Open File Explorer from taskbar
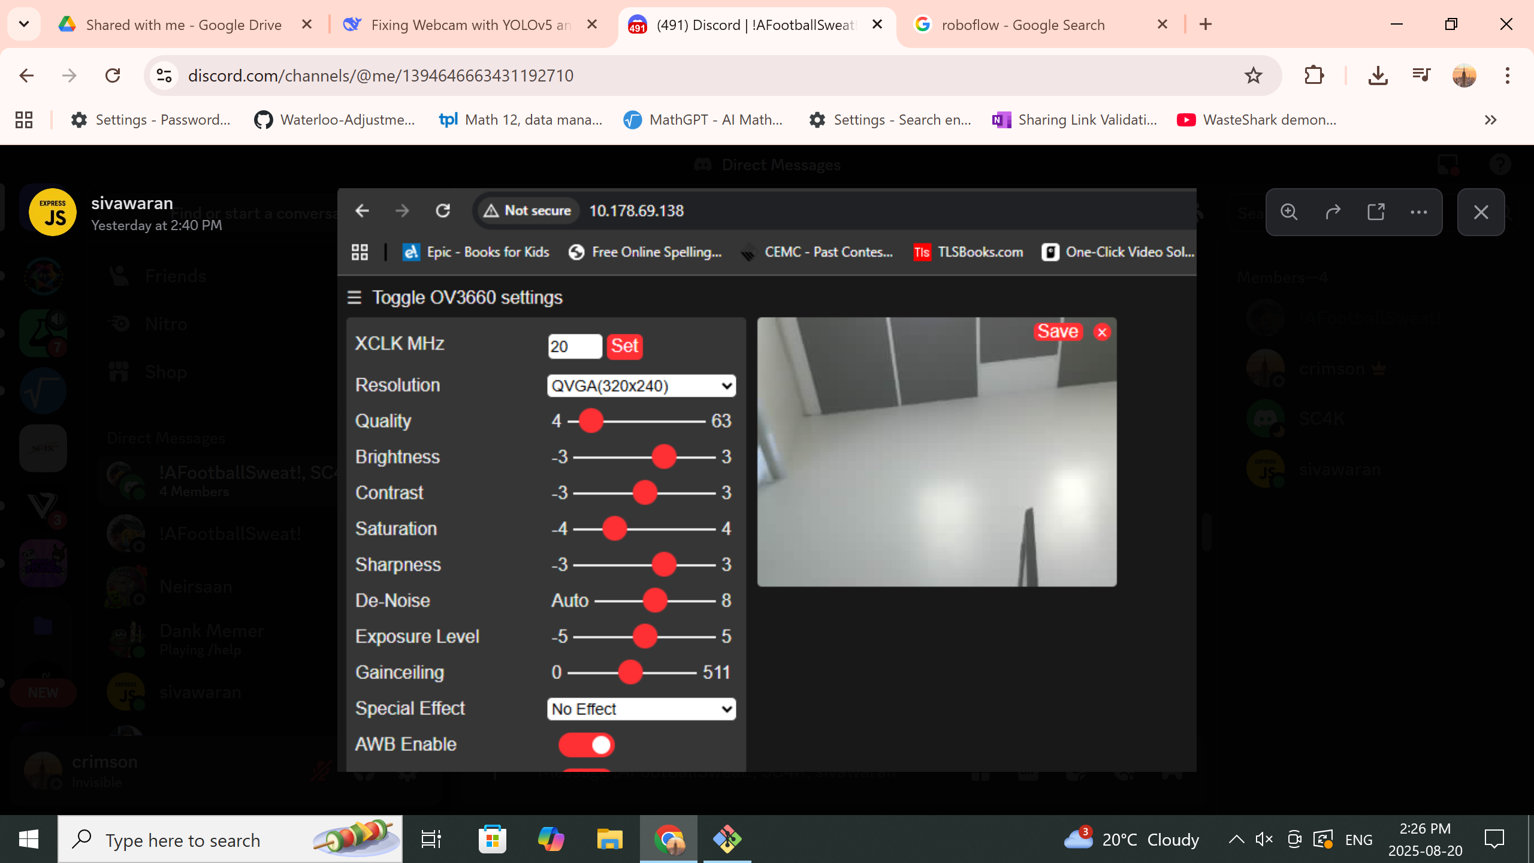 pos(609,840)
